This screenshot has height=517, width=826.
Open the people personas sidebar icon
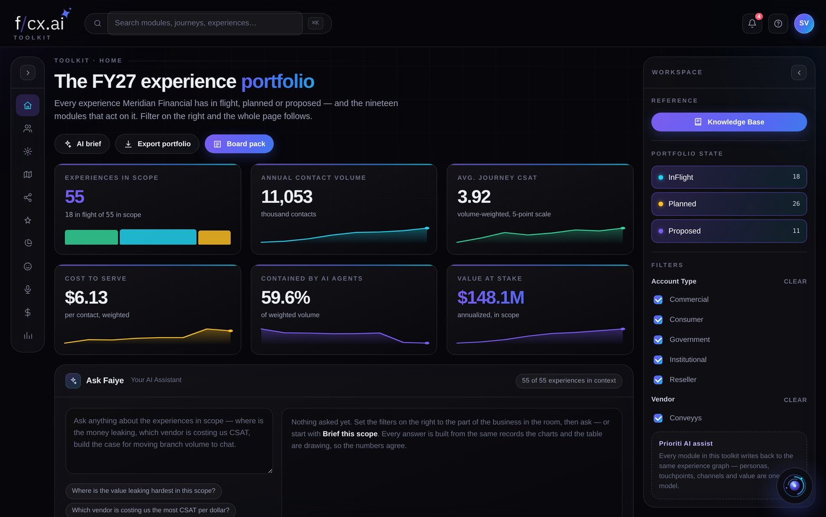coord(28,129)
